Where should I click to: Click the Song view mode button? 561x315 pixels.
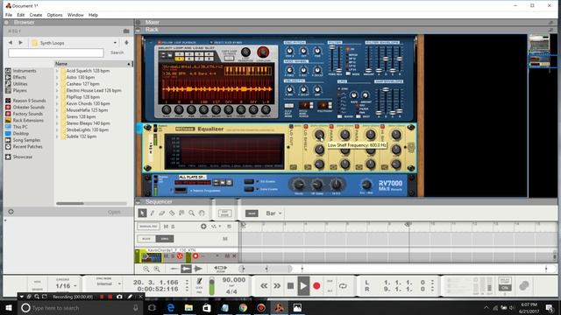165,239
